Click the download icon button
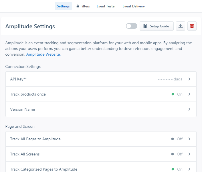This screenshot has height=172, width=202. pyautogui.click(x=181, y=26)
